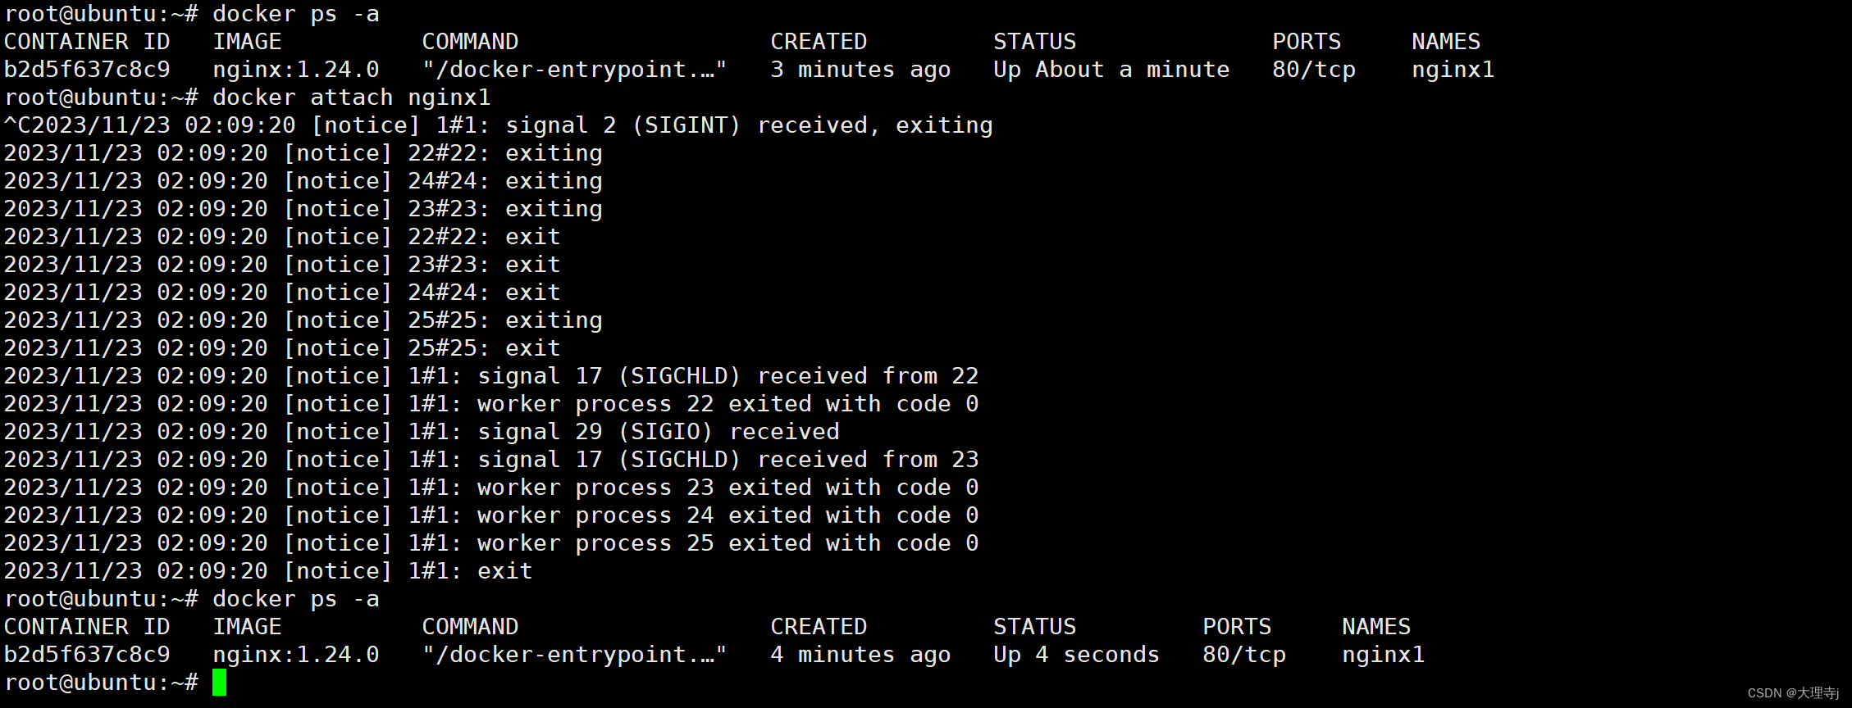This screenshot has height=708, width=1852.
Task: Click the first '/docker-entrypoint' command value
Action: (x=574, y=70)
